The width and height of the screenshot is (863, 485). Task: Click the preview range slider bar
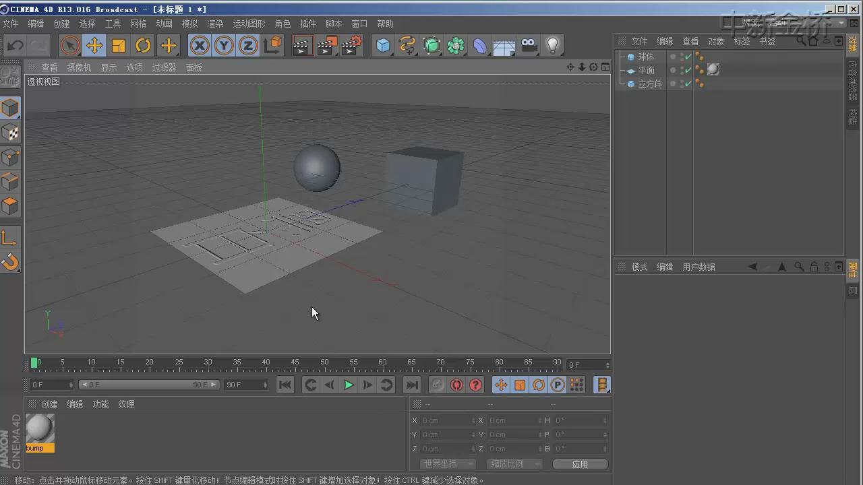[x=149, y=385]
